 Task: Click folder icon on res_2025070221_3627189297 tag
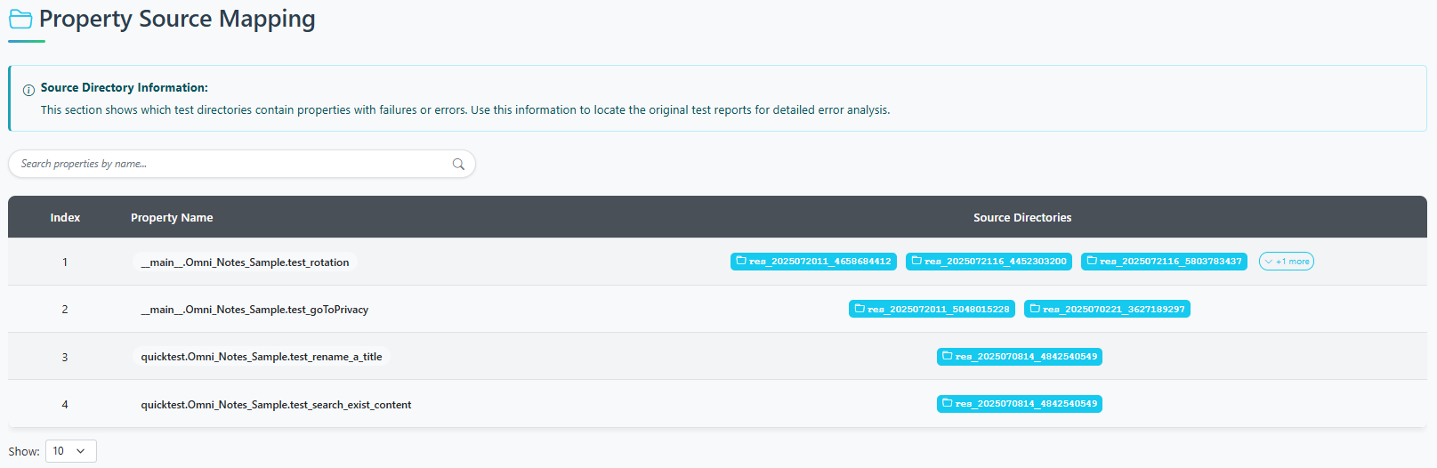1034,309
